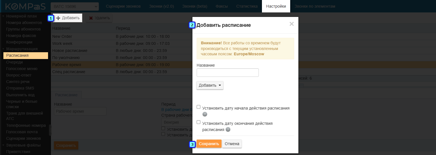
Task: Open the Статистика tab
Action: [247, 6]
